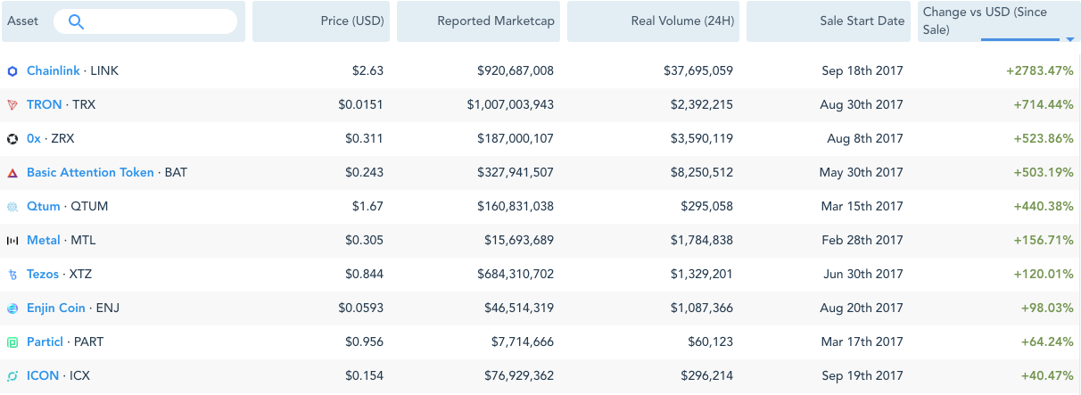
Task: Select volume value $60,123
Action: (x=709, y=342)
